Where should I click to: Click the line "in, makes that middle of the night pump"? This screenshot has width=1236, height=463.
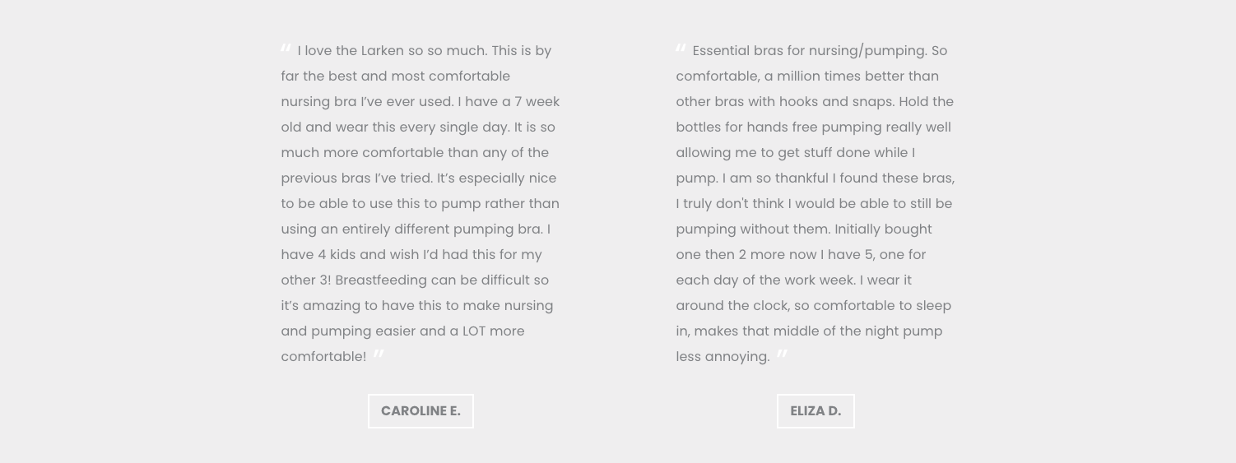pos(809,331)
